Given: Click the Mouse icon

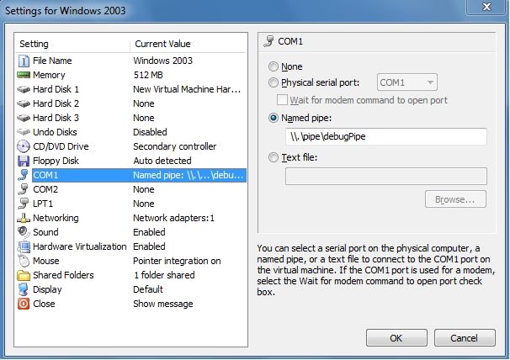Looking at the screenshot, I should (24, 261).
